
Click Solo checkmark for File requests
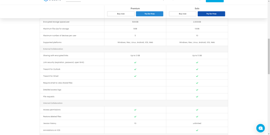pyautogui.click(x=197, y=97)
